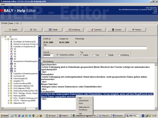
Task: Collapse the Bearbeiten panel with the chevron
Action: coord(39,37)
